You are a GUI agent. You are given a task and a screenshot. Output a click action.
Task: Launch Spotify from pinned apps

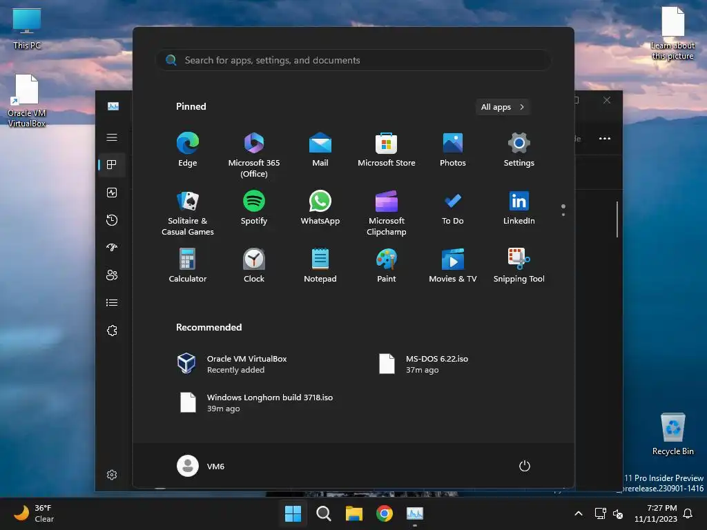[x=254, y=208]
